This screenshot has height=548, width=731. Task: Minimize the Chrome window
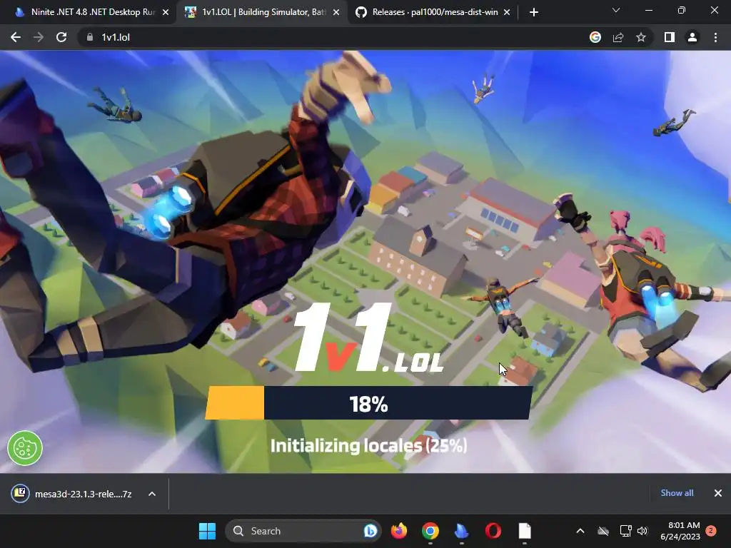(648, 10)
